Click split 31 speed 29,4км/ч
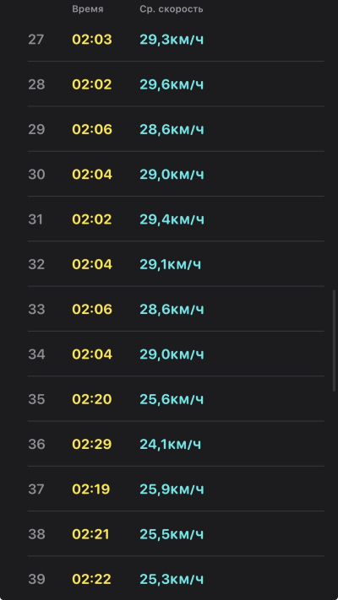This screenshot has height=600, width=338. (172, 219)
